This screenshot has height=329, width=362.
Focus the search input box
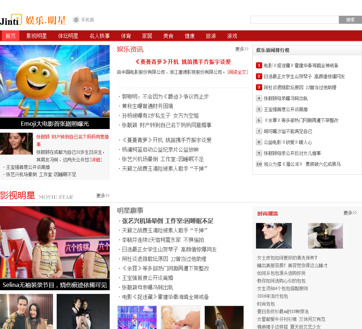pos(295,20)
